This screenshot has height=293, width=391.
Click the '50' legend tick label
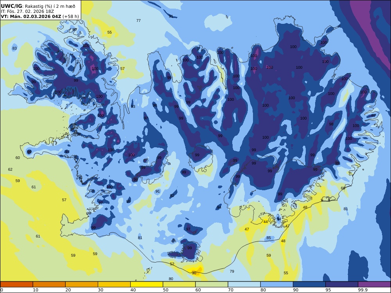point(165,290)
